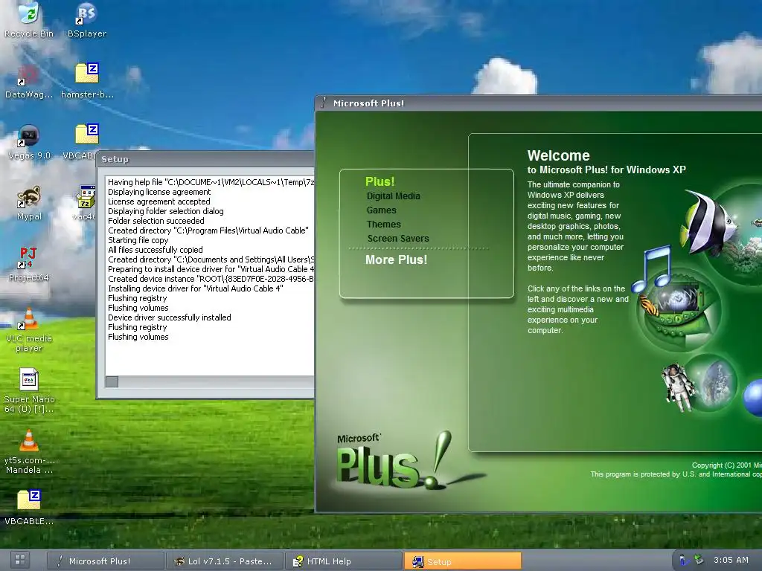Click "Installing device driver for" log line
Viewport: 762px width, 571px height.
click(x=196, y=288)
